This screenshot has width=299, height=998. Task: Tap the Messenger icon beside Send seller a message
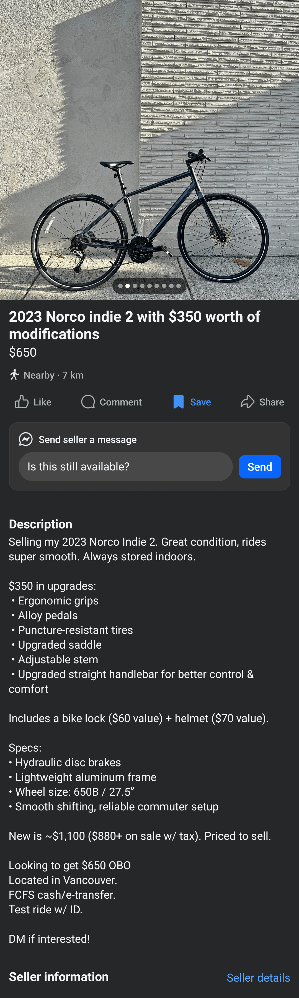click(26, 439)
